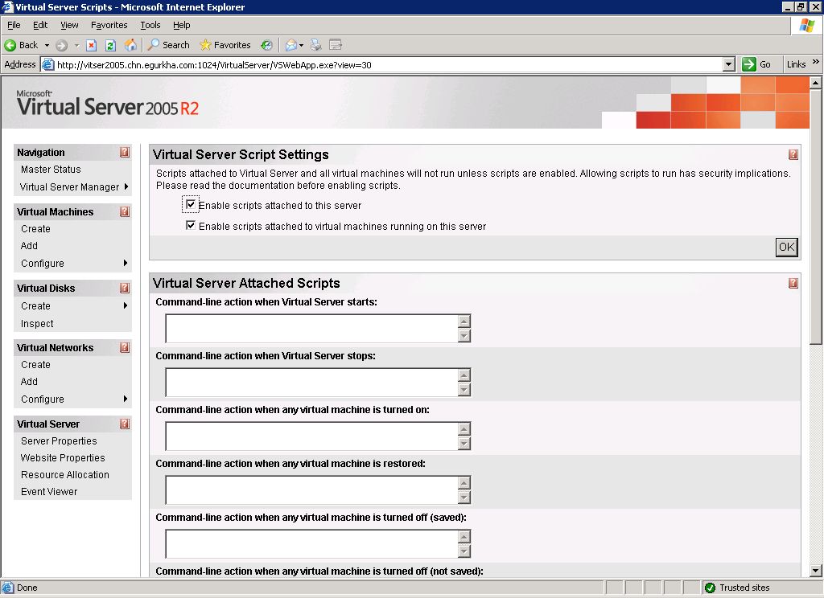This screenshot has height=598, width=824.
Task: Open Resource Allocation link
Action: [x=65, y=474]
